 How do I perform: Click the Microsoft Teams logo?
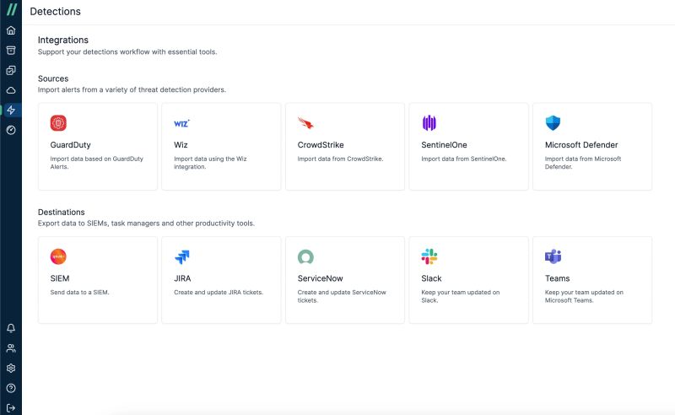[553, 256]
